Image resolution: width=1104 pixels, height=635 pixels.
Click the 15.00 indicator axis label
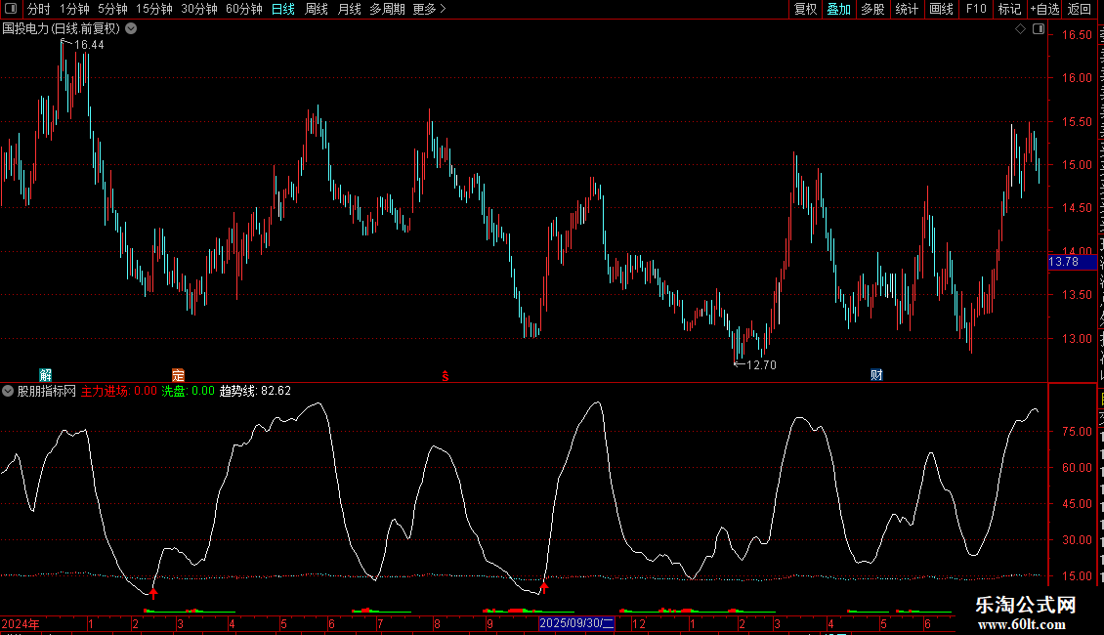coord(1078,575)
